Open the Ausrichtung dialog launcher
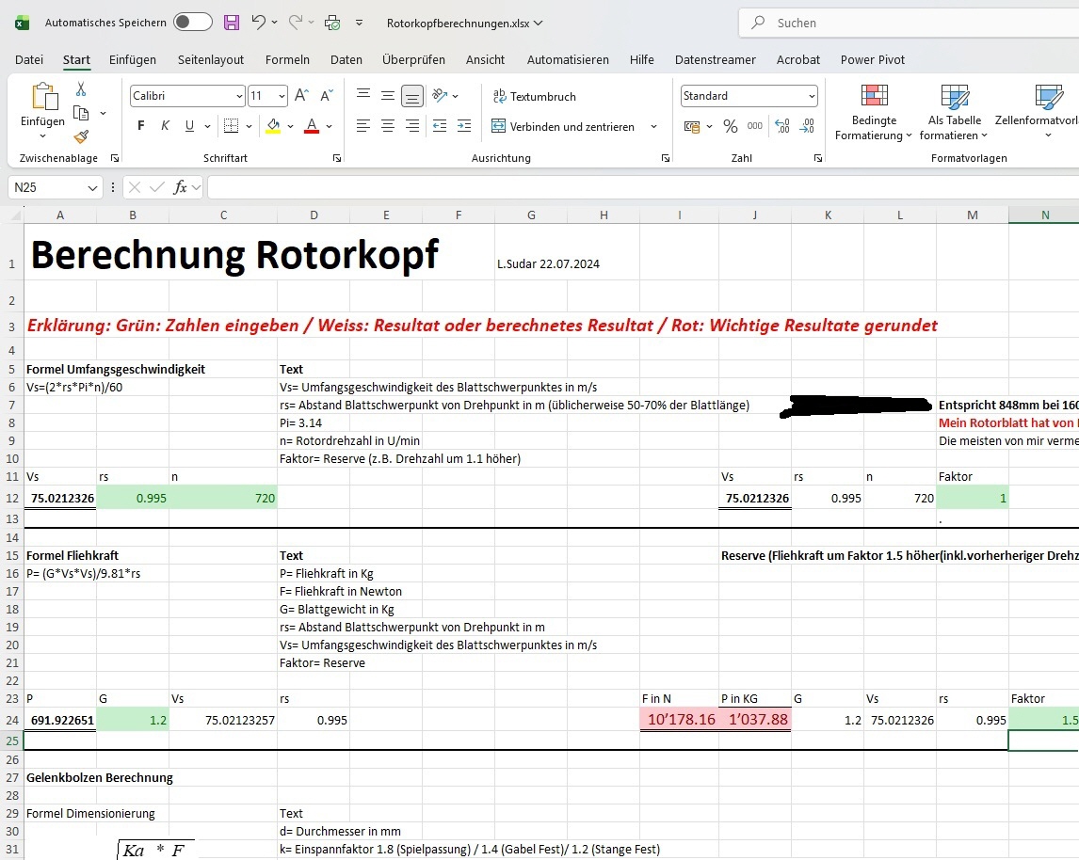The width and height of the screenshot is (1079, 860). [x=666, y=158]
